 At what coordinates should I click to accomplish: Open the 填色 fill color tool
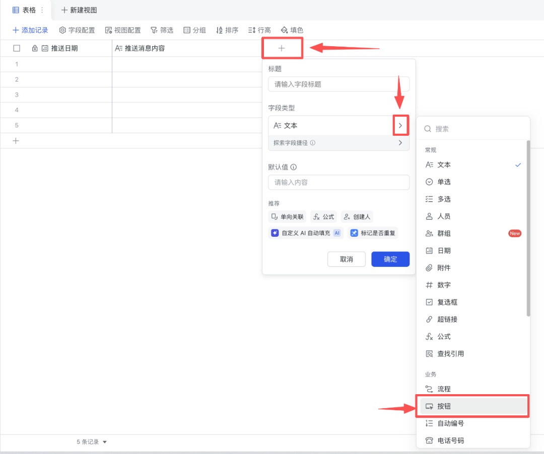click(x=292, y=30)
